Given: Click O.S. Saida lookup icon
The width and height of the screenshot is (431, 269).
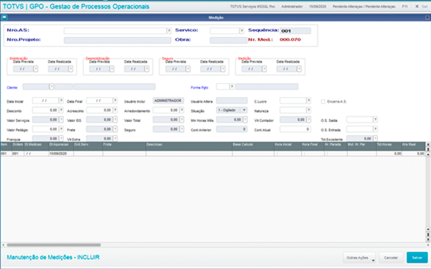Looking at the screenshot, I should click(x=375, y=120).
